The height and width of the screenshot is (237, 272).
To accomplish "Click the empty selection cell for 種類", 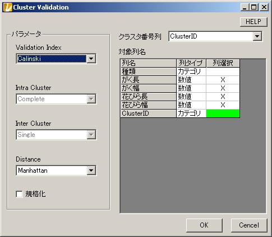I will tap(223, 72).
